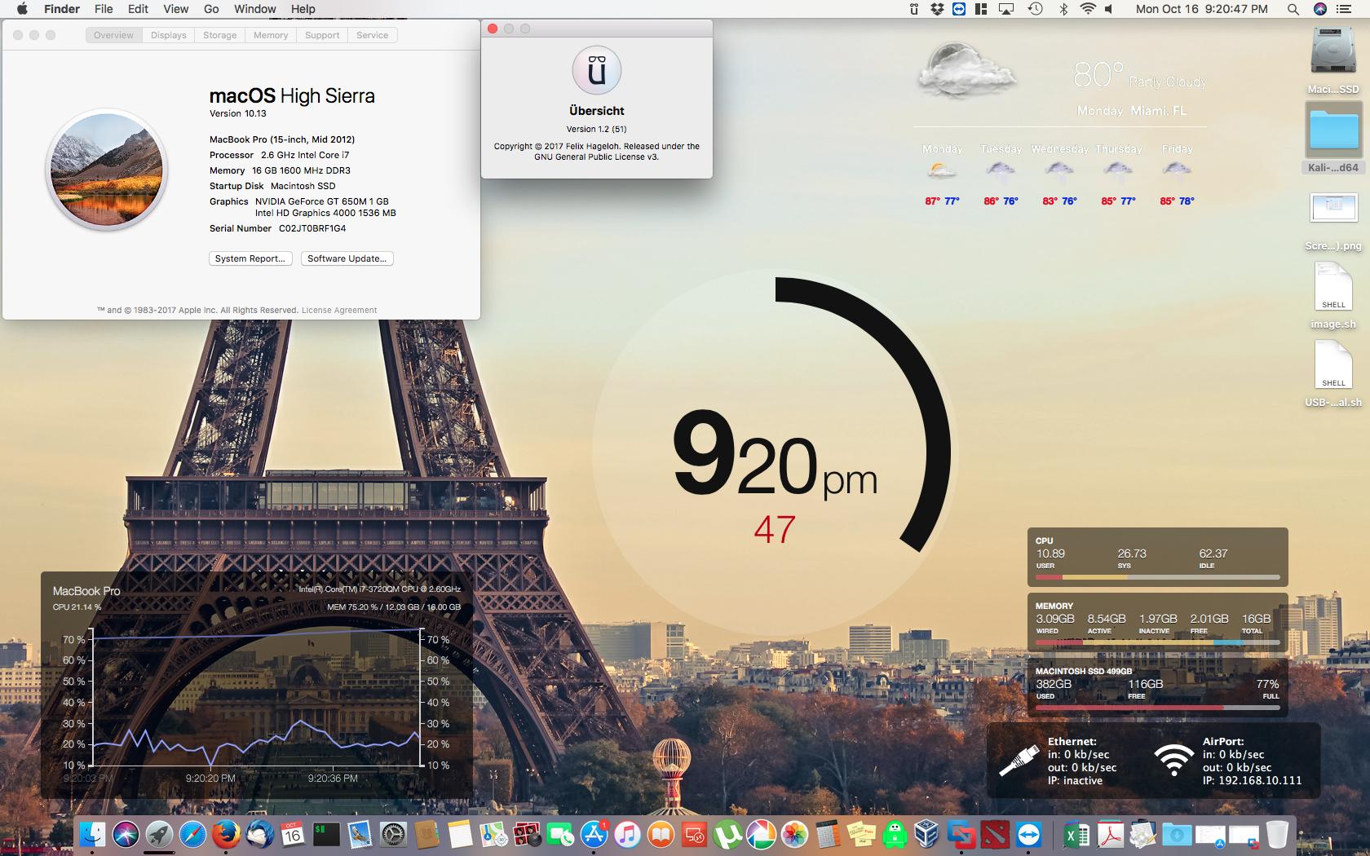Open the Help menu
This screenshot has height=856, width=1370.
(303, 9)
